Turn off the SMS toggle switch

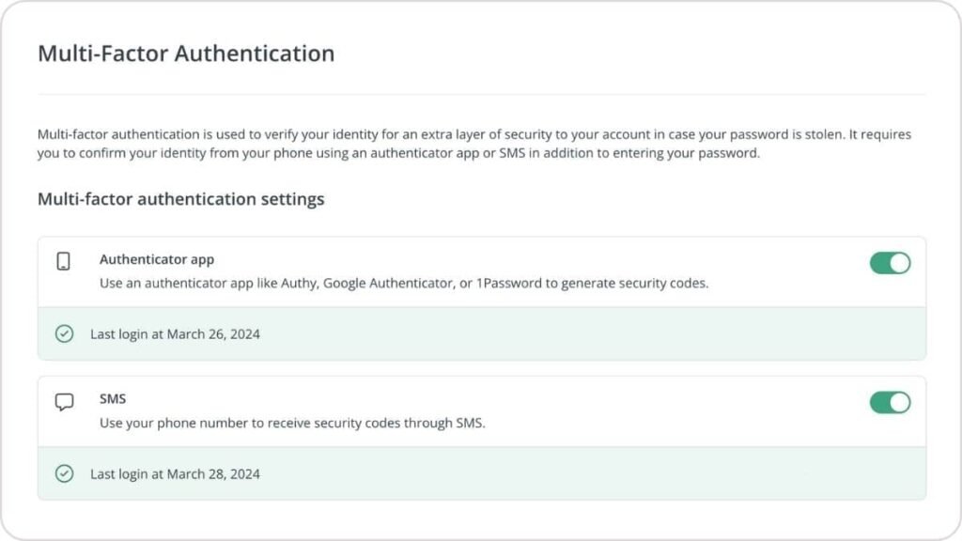pyautogui.click(x=890, y=403)
